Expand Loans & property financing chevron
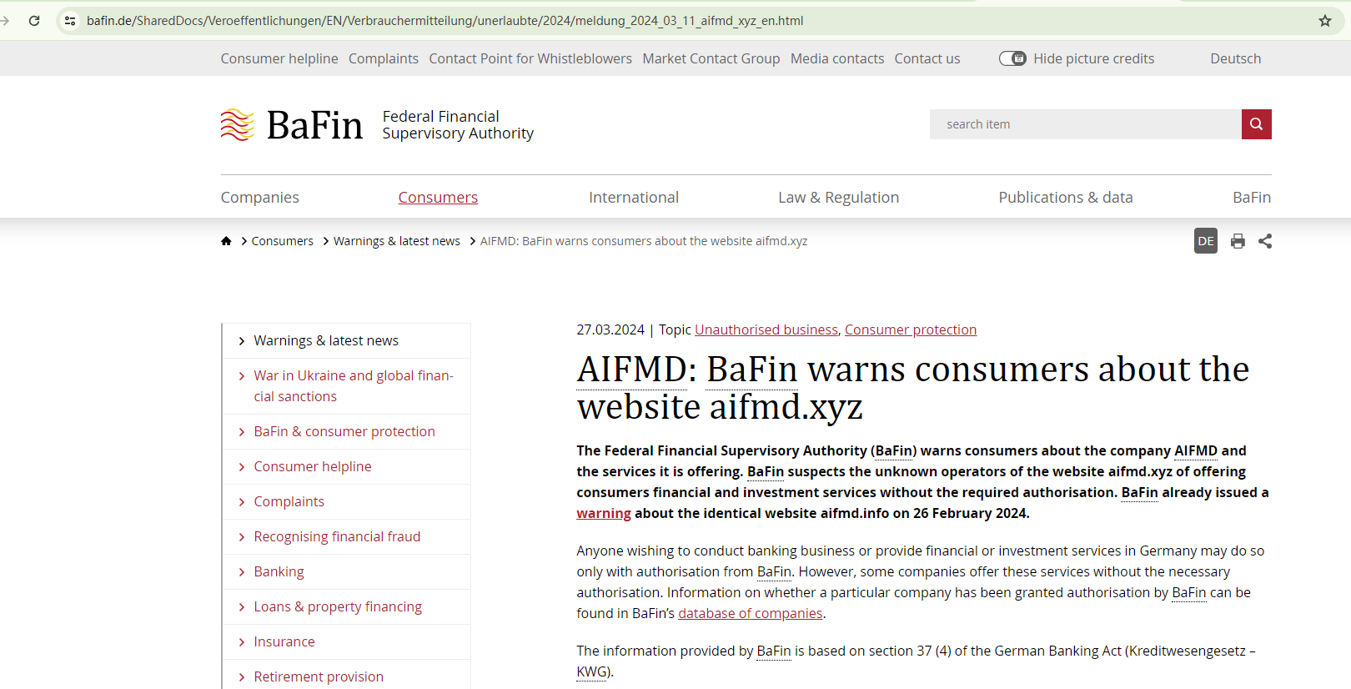Screen dimensions: 1351x689 pyautogui.click(x=242, y=607)
